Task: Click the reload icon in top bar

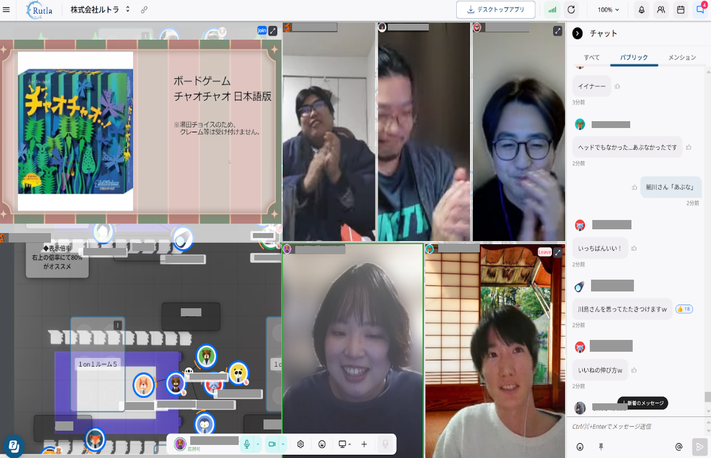Action: 571,10
